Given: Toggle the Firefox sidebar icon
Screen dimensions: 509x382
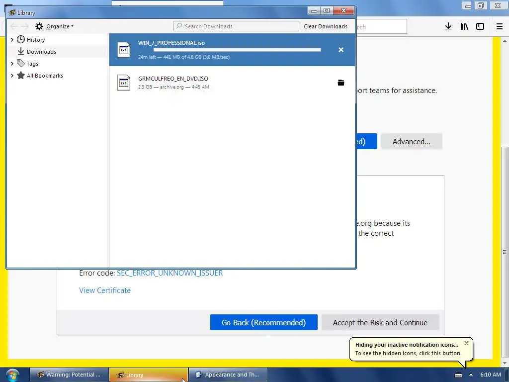Looking at the screenshot, I should (x=480, y=27).
